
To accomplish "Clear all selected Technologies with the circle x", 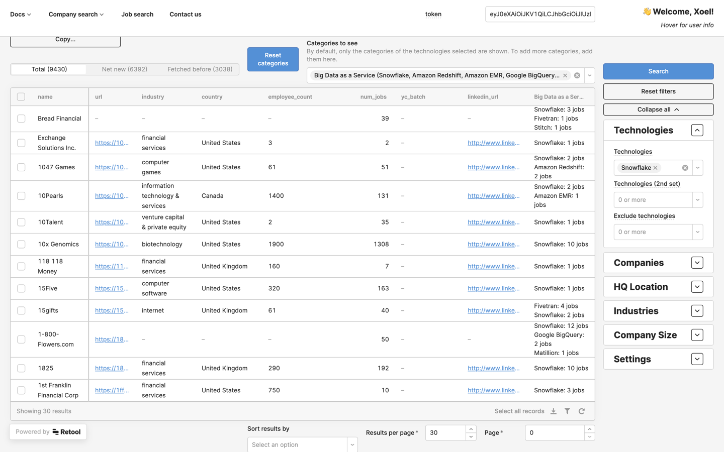I will 685,168.
